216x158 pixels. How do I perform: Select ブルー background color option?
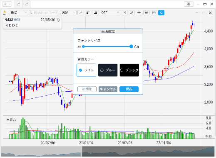[x=108, y=70]
